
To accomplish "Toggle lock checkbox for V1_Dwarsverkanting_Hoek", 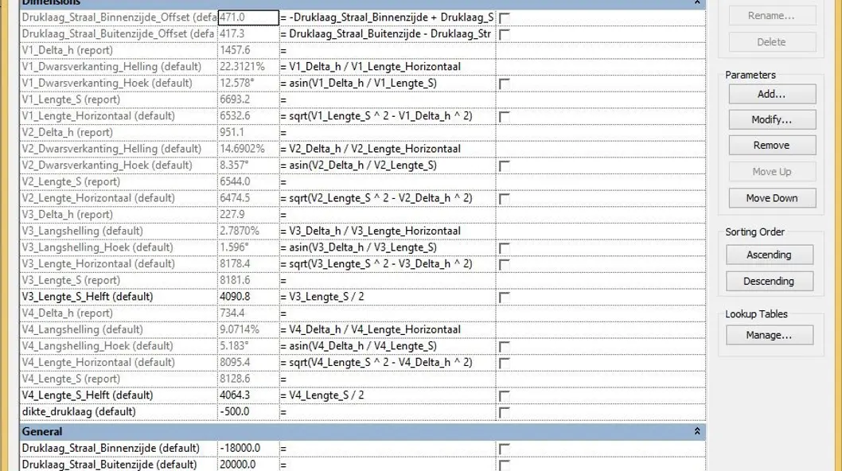I will pyautogui.click(x=504, y=84).
